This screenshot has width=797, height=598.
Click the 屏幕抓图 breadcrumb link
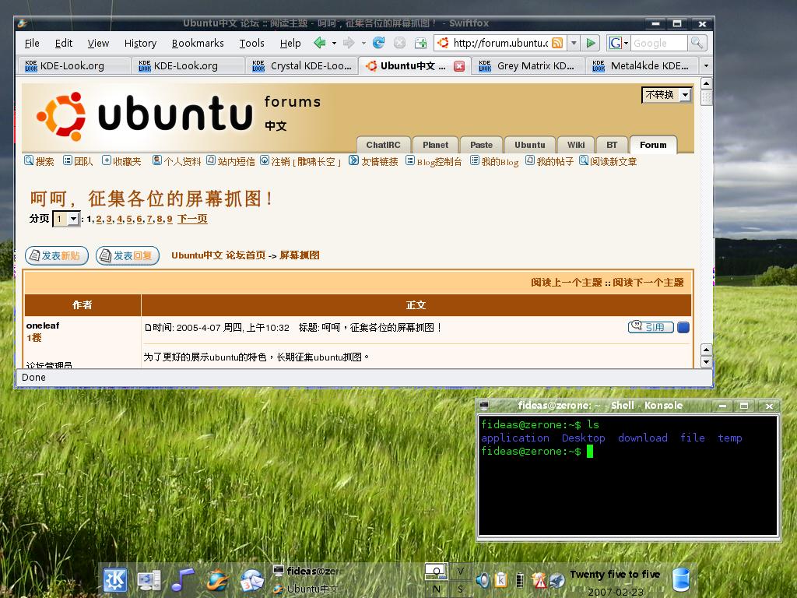300,255
